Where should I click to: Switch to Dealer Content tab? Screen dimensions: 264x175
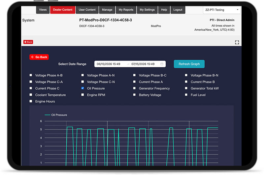pyautogui.click(x=63, y=10)
